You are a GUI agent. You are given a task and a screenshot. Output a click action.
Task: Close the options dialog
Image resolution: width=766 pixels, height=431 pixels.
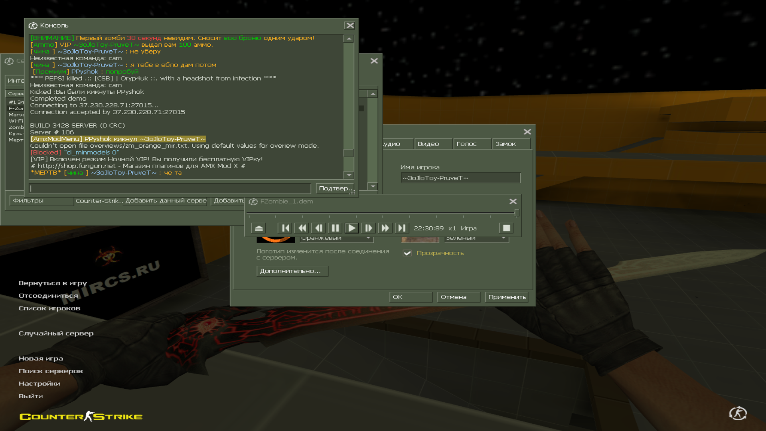tap(527, 132)
